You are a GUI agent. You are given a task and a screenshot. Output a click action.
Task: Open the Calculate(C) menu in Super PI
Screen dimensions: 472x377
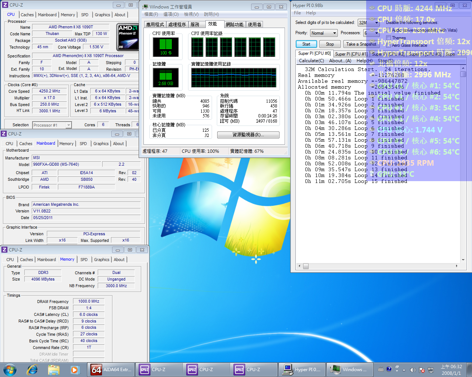point(311,61)
